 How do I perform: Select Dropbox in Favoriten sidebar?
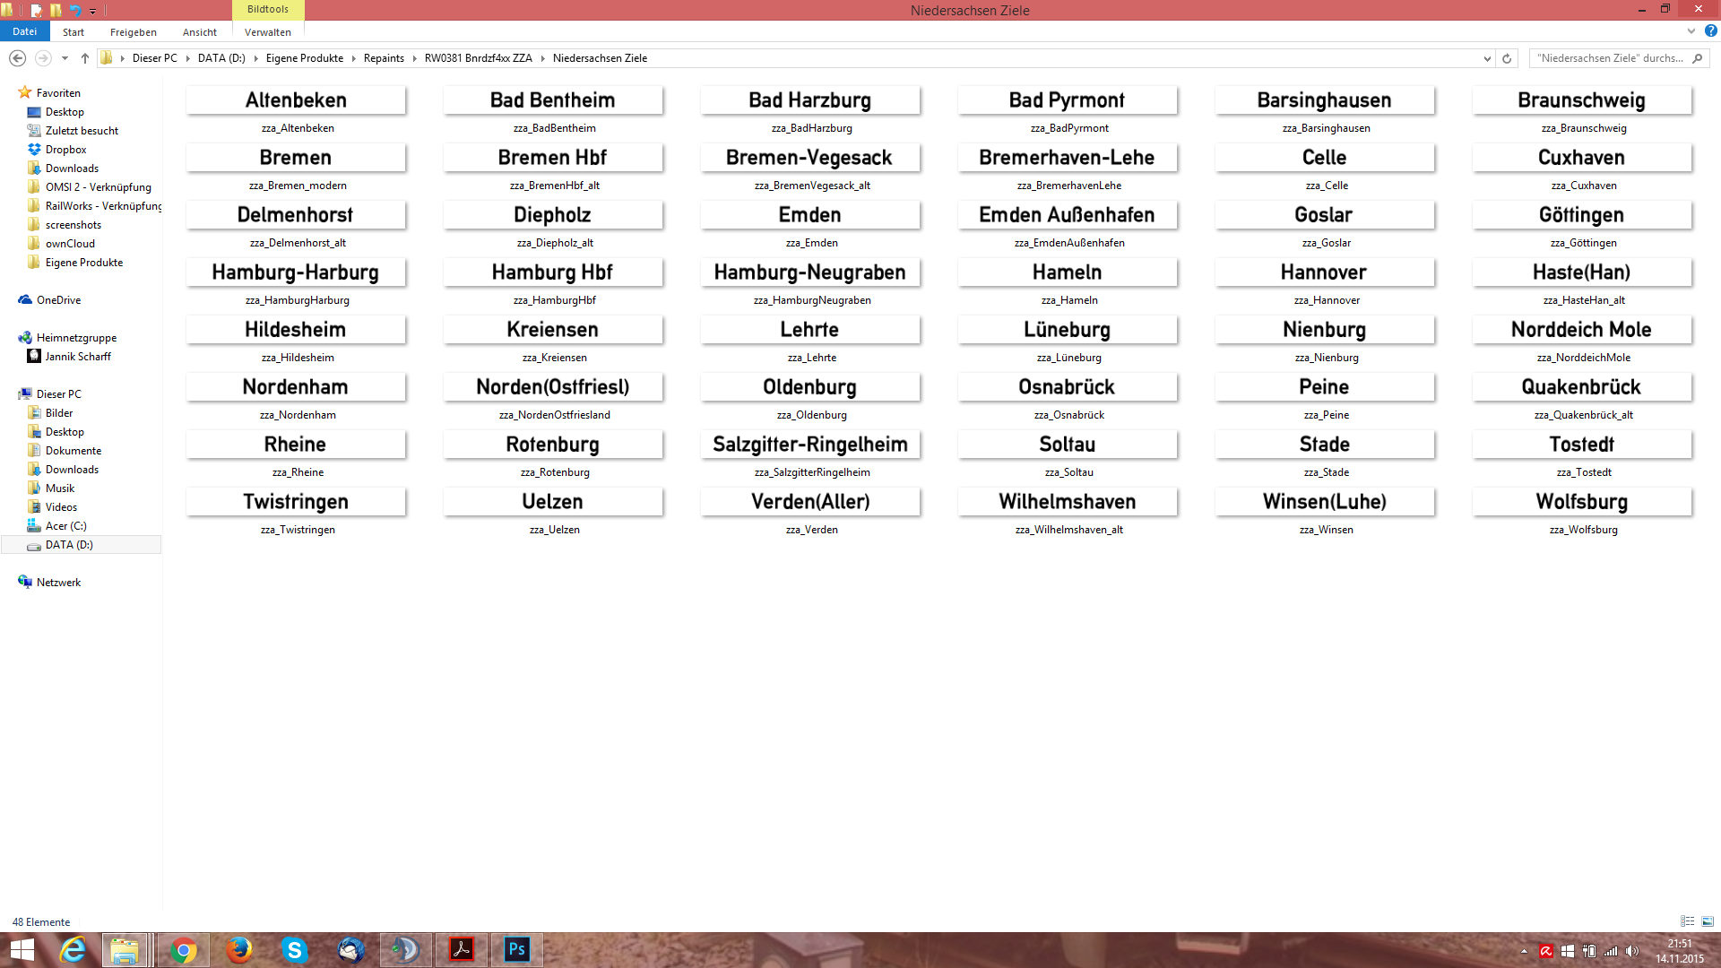[65, 150]
